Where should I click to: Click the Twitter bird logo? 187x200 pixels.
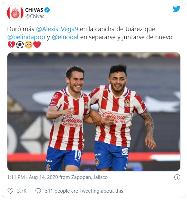(176, 9)
